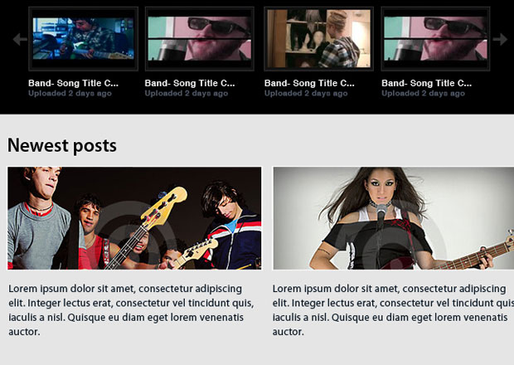The image size is (514, 365).
Task: Click second 'Uploaded 2 days ago' text
Action: click(187, 94)
